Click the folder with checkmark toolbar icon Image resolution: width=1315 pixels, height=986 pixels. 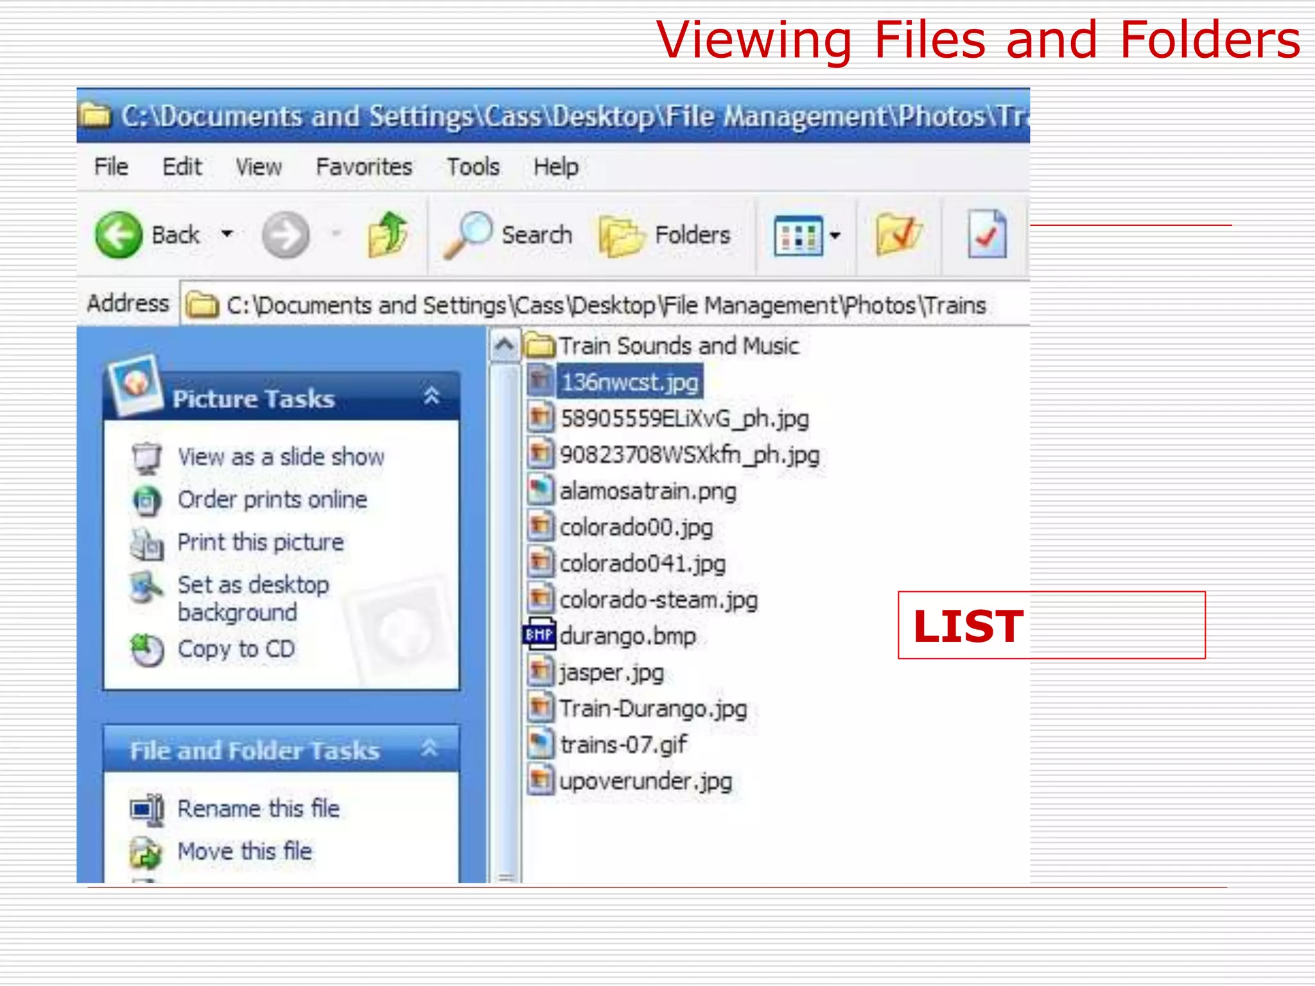tap(899, 234)
